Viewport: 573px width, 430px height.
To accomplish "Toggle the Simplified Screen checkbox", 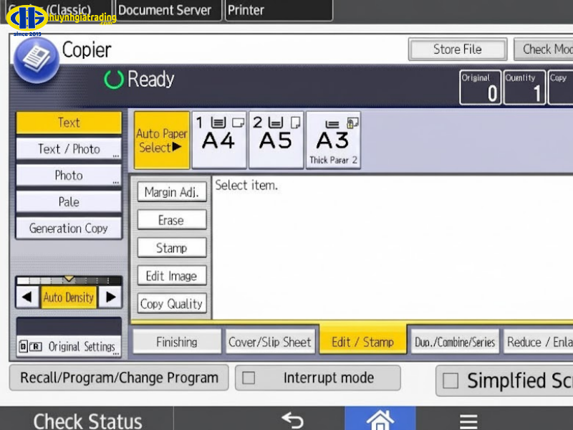I will coord(451,381).
